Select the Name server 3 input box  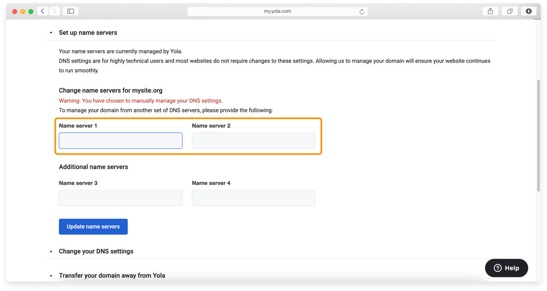[x=121, y=198]
